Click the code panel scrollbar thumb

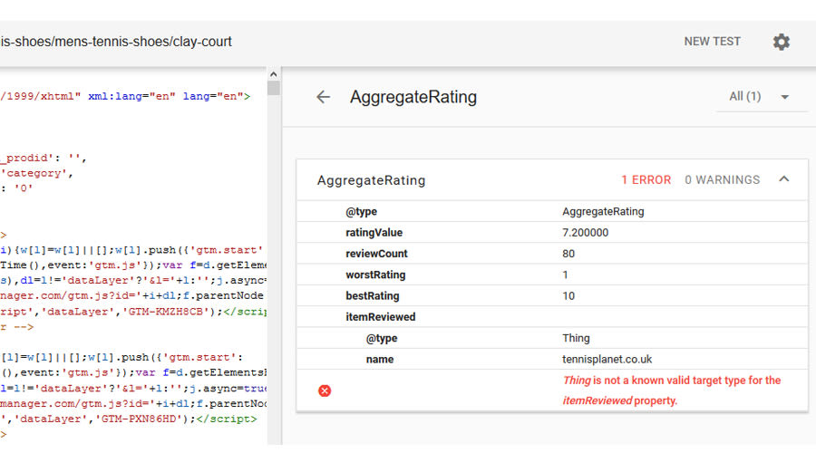pos(273,88)
